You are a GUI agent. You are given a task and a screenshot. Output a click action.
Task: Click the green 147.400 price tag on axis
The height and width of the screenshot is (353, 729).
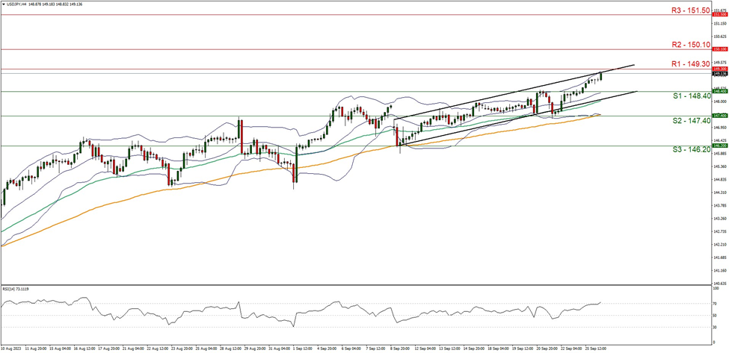719,116
